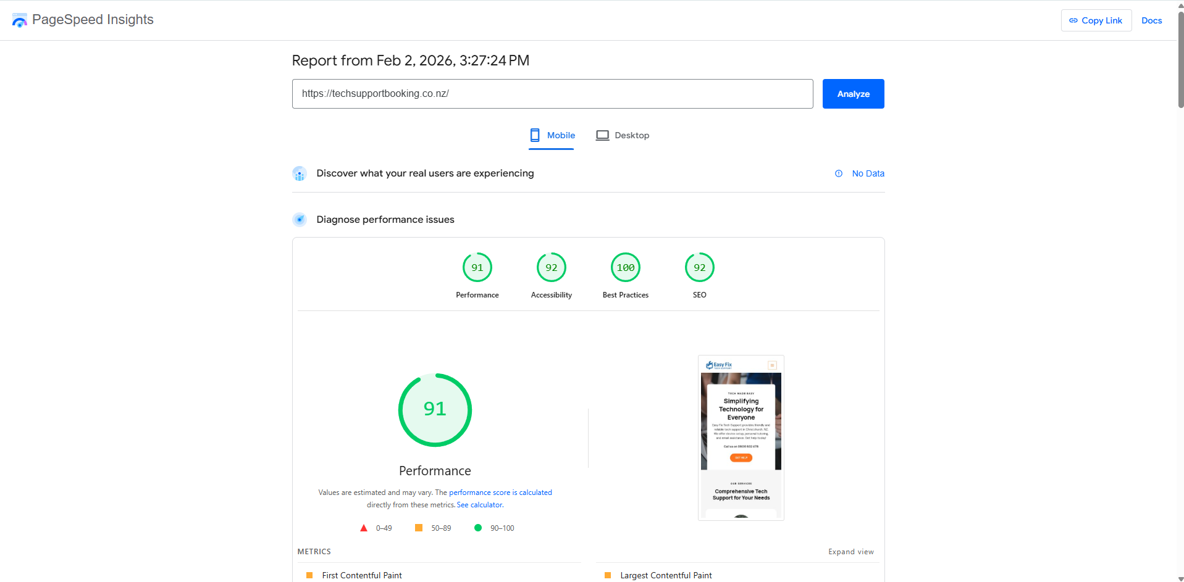Click the URL input field
This screenshot has width=1184, height=582.
point(552,94)
